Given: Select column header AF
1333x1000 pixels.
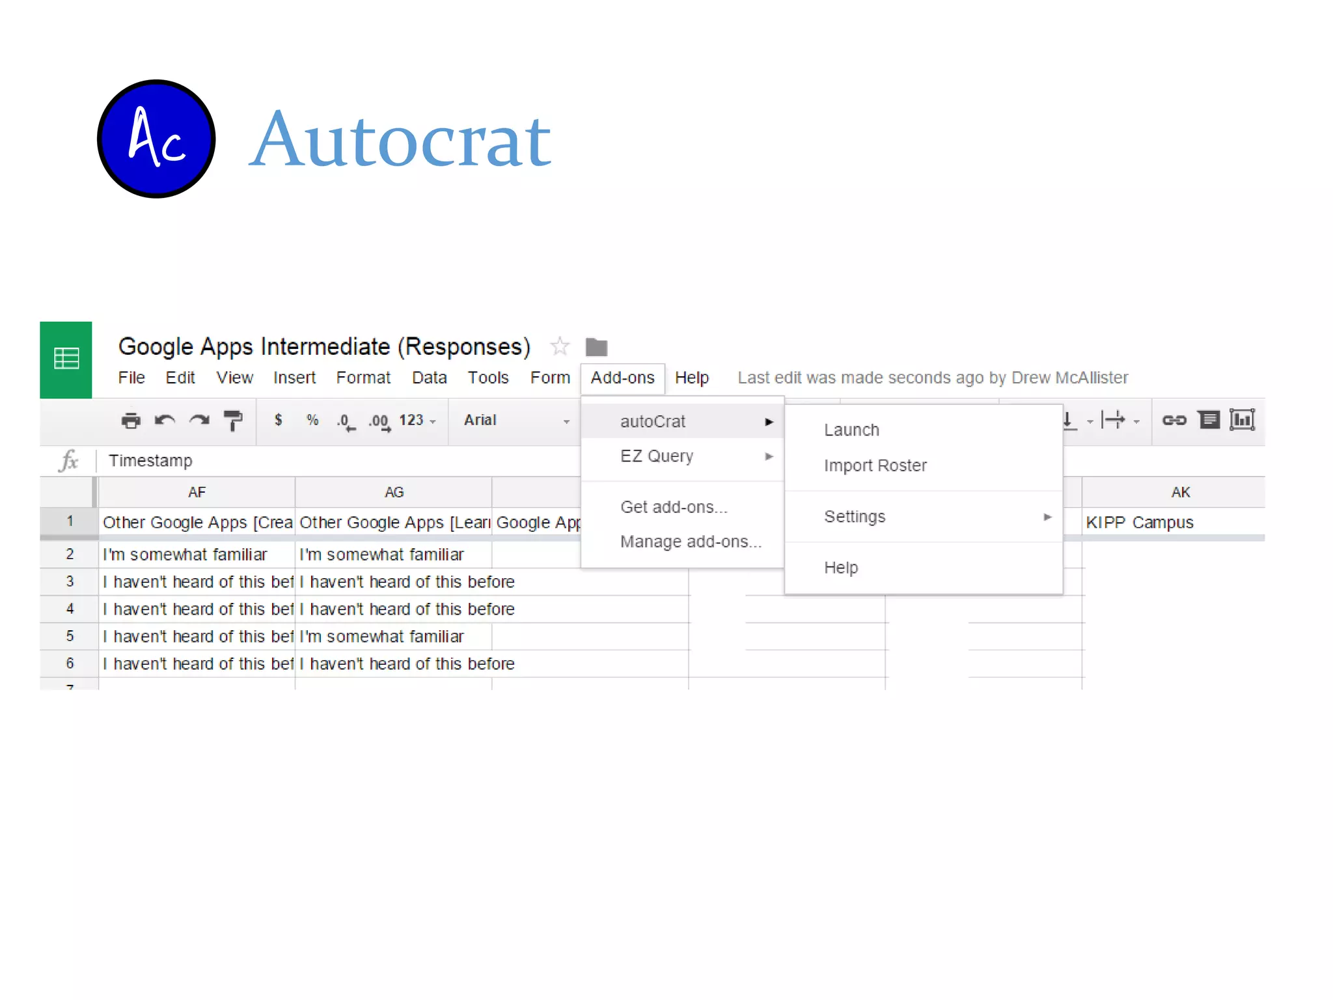Looking at the screenshot, I should point(197,492).
